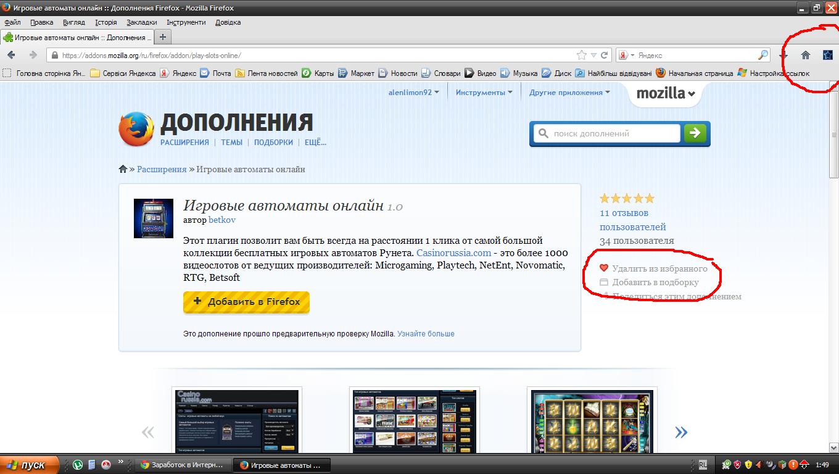Reload the page with the refresh icon
The width and height of the screenshot is (839, 474).
pyautogui.click(x=605, y=55)
